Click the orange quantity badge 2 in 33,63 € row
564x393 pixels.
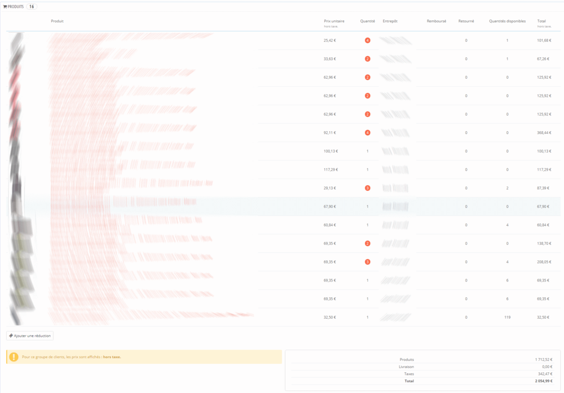pyautogui.click(x=367, y=59)
